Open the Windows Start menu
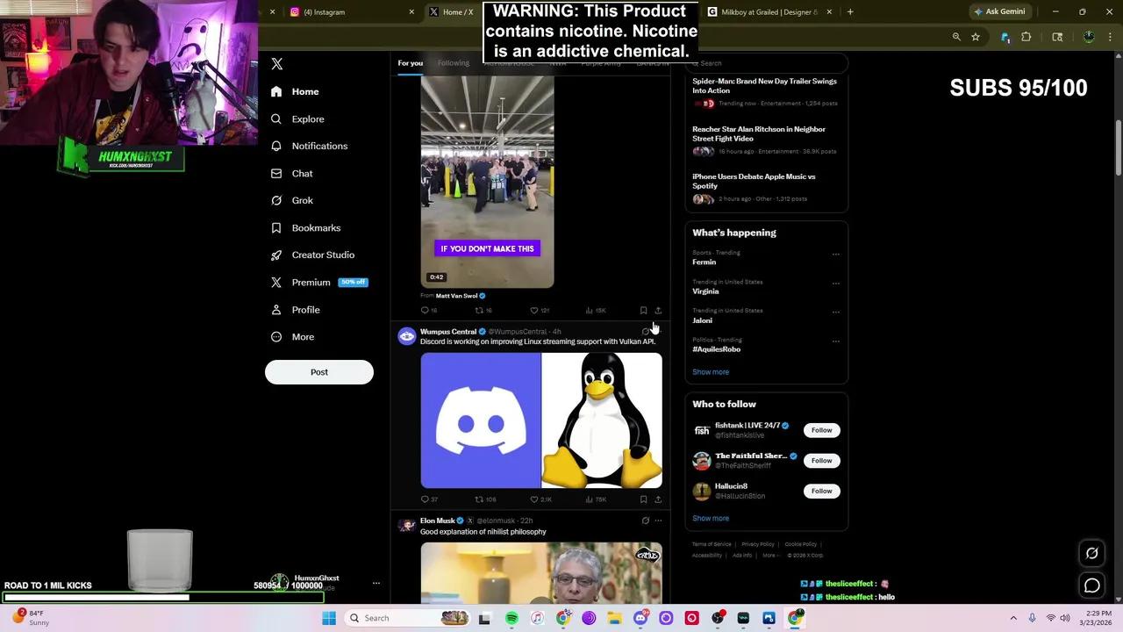The height and width of the screenshot is (632, 1123). [x=329, y=618]
